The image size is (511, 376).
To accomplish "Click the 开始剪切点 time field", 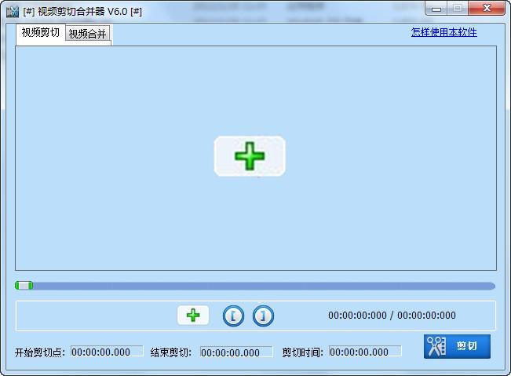I will [x=107, y=352].
